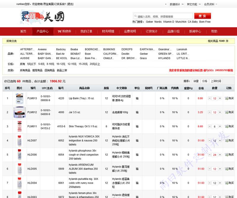
Task: Click the magnifier icon in search box
Action: (x=136, y=16)
